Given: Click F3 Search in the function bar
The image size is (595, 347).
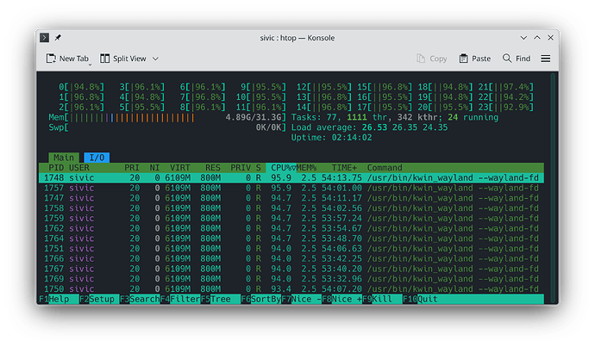Looking at the screenshot, I should tap(140, 299).
